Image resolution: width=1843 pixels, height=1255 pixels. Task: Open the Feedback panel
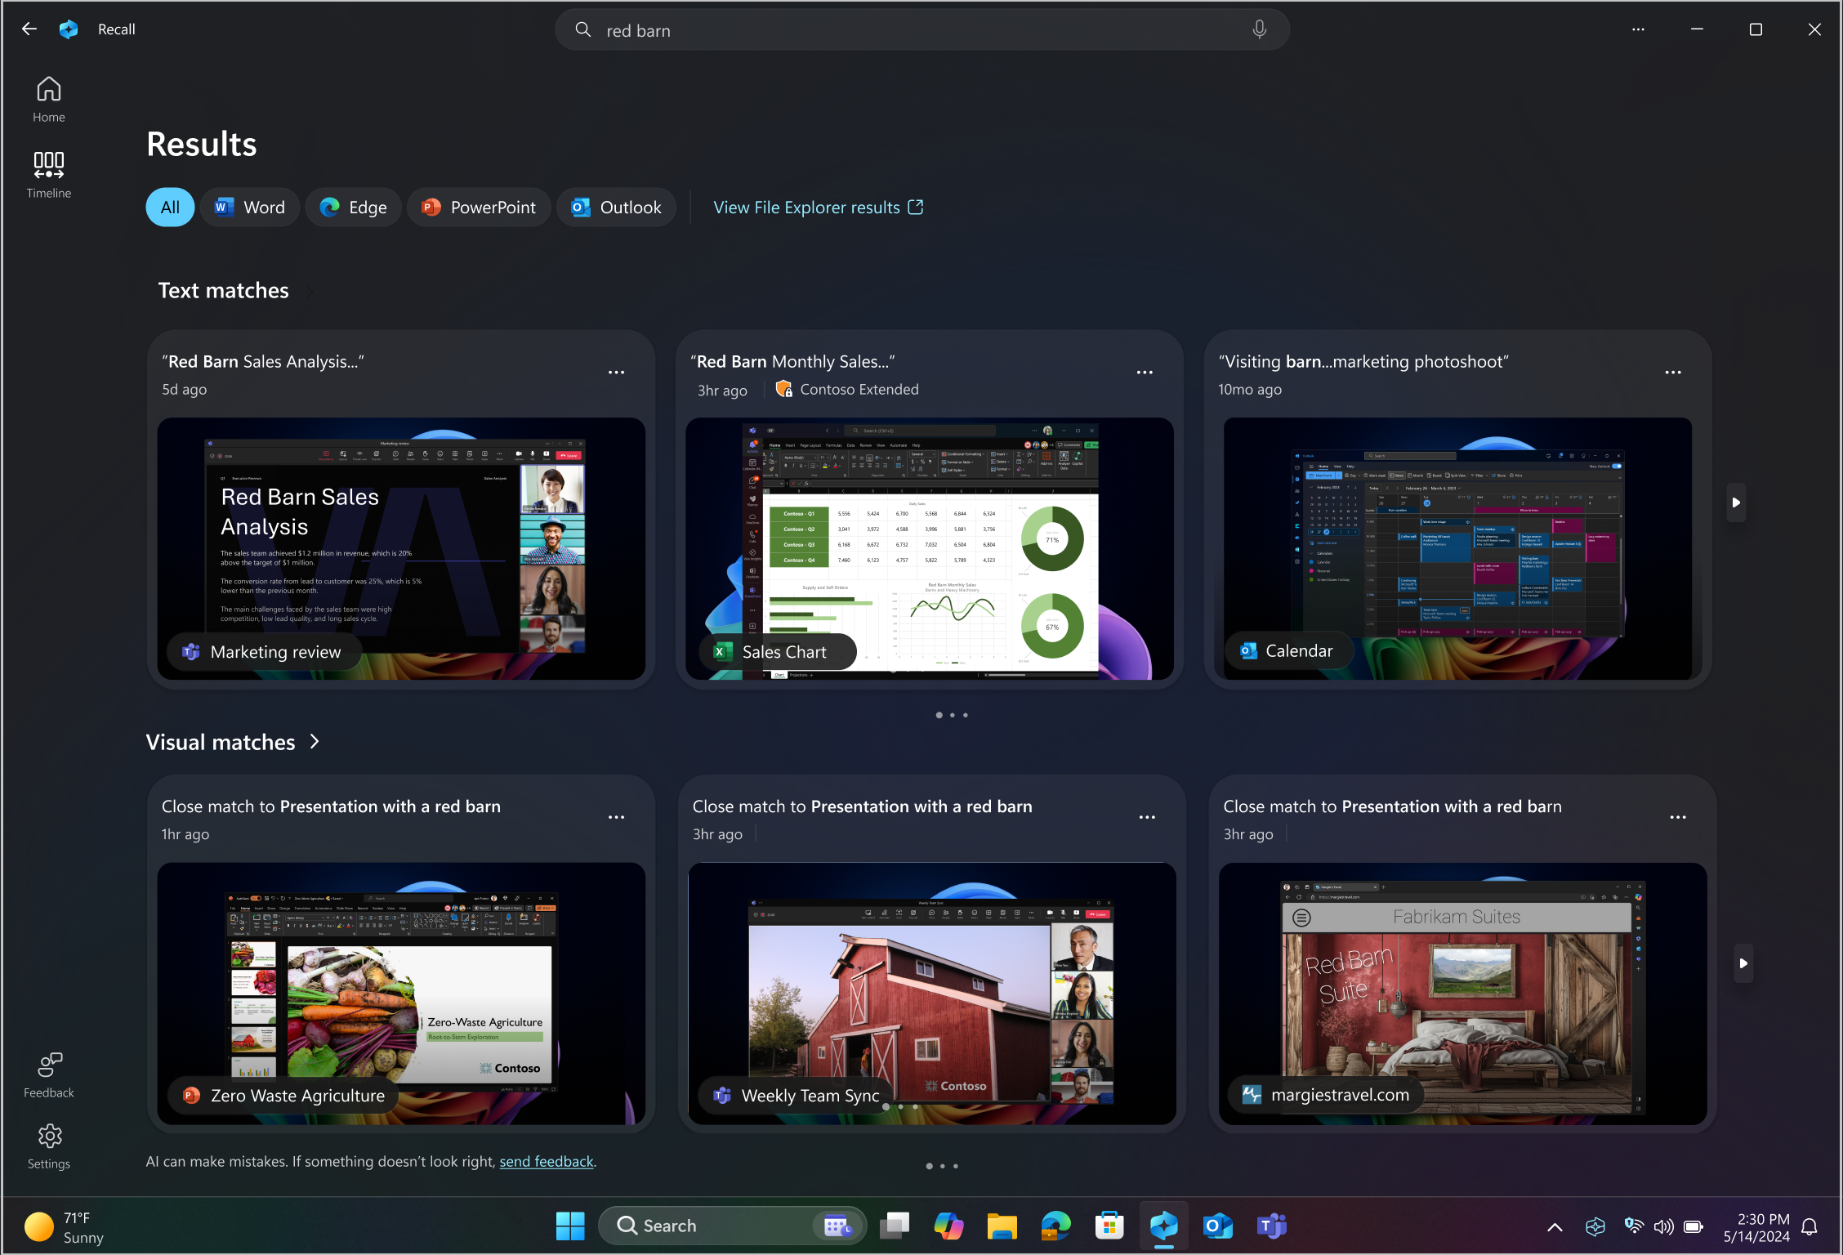pyautogui.click(x=48, y=1074)
